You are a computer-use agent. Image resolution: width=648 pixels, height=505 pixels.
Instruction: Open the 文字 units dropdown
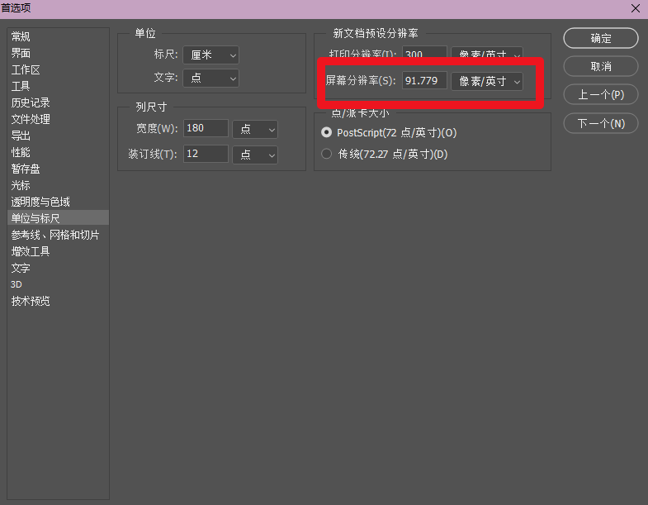(210, 79)
